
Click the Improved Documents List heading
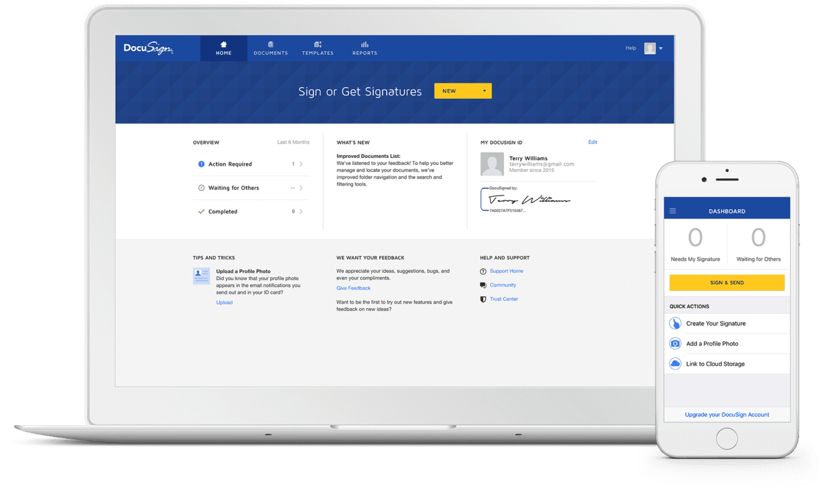(x=369, y=156)
